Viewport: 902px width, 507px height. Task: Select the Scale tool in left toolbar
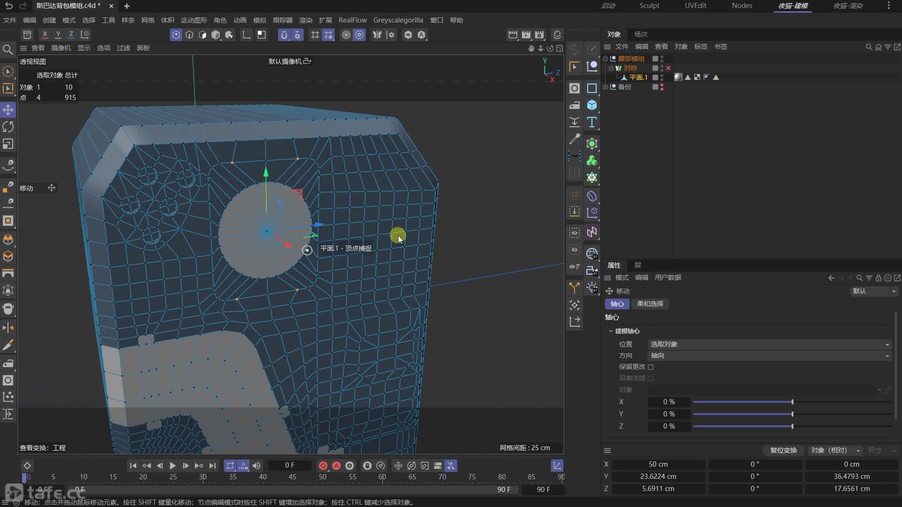pos(8,144)
